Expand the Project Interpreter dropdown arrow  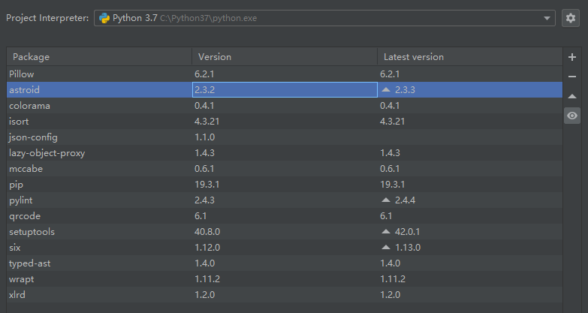[547, 18]
